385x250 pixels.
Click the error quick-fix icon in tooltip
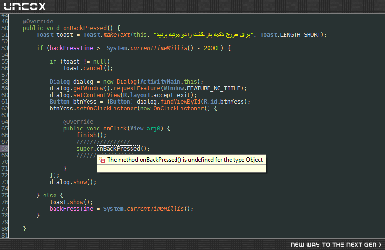click(x=102, y=160)
